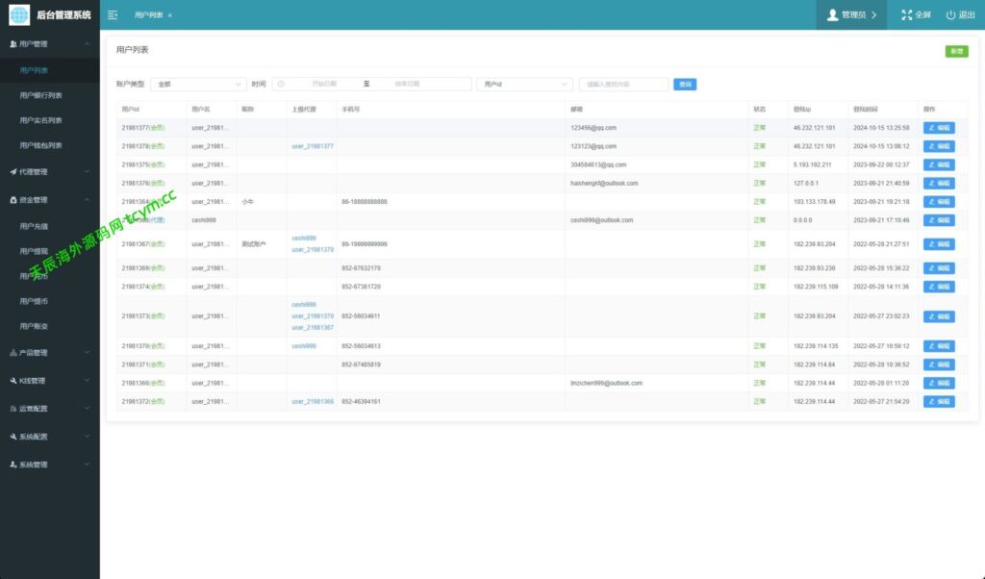
Task: Focus the search keyword input field
Action: (x=623, y=85)
